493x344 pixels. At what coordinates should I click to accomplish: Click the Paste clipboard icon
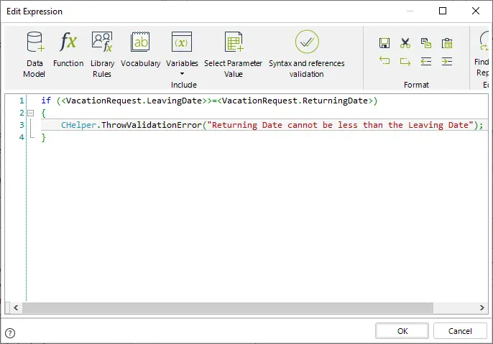point(447,43)
